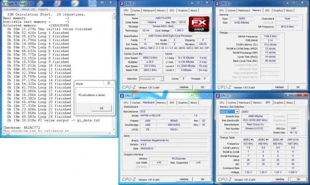Click the AMD FX processor logo
The height and width of the screenshot is (185, 310).
coord(199,24)
